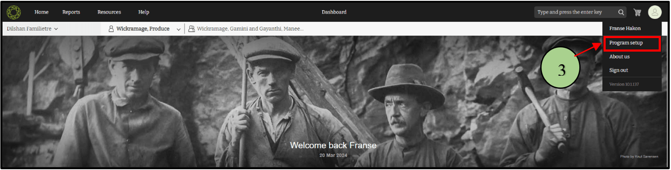Open the Wickramage, Produce dropdown arrow
The height and width of the screenshot is (170, 671).
coord(179,29)
